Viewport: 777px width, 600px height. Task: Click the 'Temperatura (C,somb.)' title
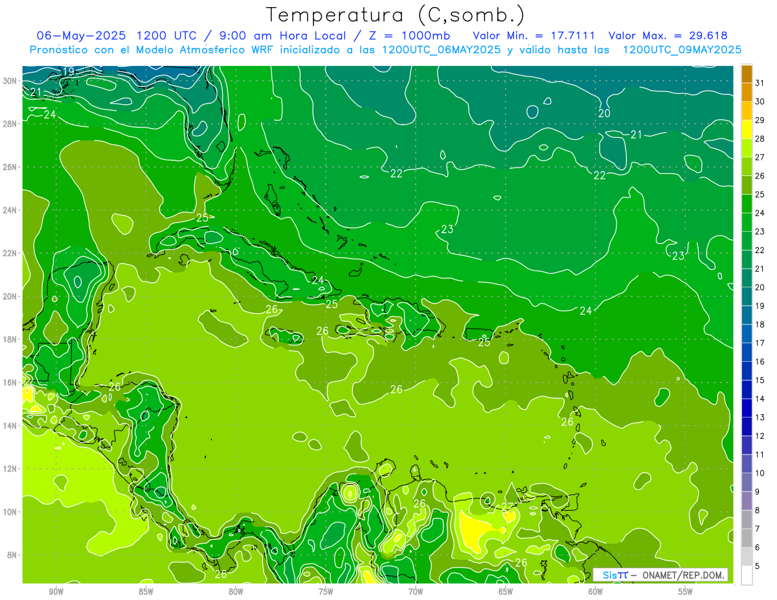(x=396, y=15)
